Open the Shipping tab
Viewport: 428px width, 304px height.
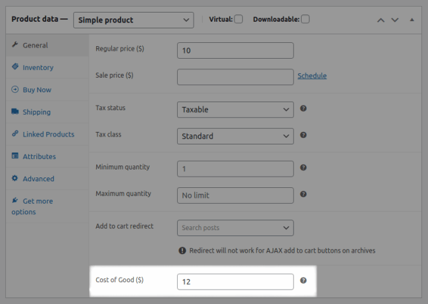click(36, 112)
